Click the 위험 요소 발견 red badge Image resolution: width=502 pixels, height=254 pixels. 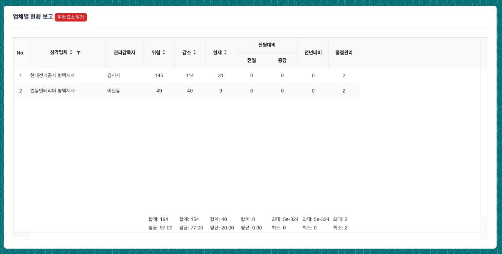(71, 17)
